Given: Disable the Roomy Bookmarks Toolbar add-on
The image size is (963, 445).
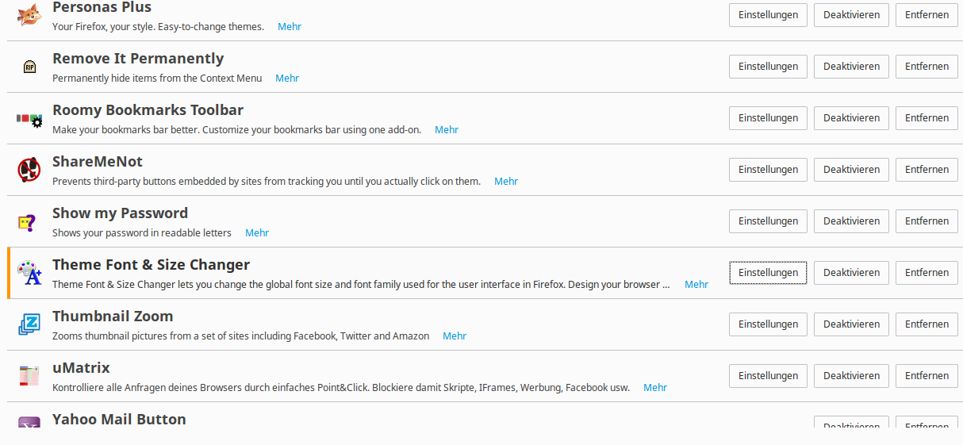Looking at the screenshot, I should (851, 118).
